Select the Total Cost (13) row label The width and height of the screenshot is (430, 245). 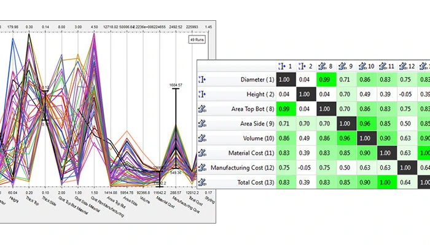(x=256, y=183)
